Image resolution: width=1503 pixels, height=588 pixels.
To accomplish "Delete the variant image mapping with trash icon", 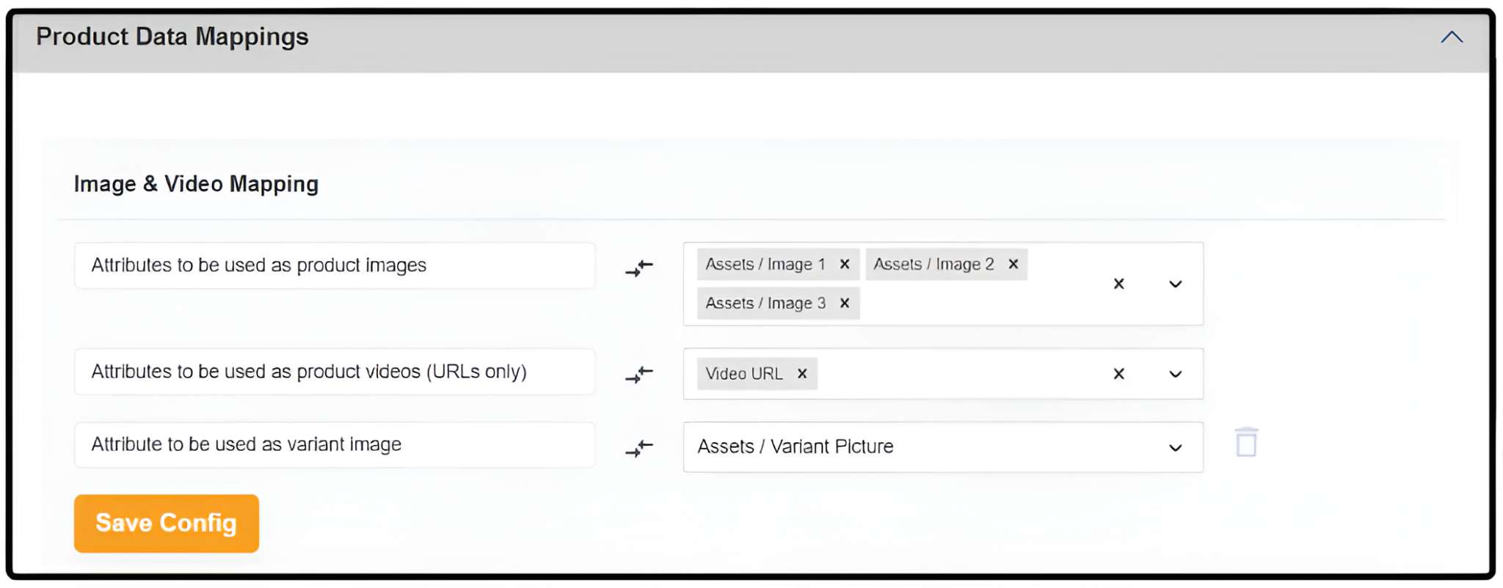I will click(1246, 443).
